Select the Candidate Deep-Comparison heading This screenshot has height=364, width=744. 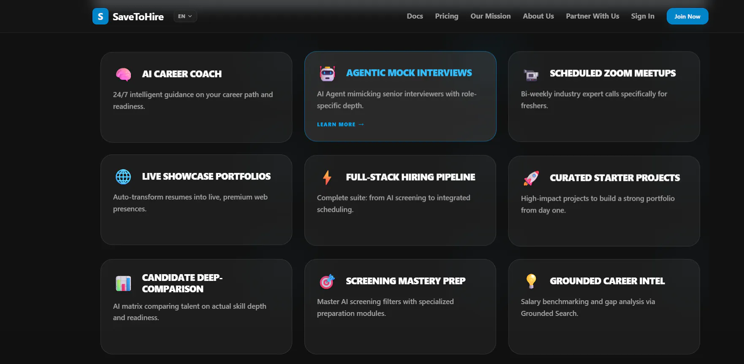click(182, 283)
